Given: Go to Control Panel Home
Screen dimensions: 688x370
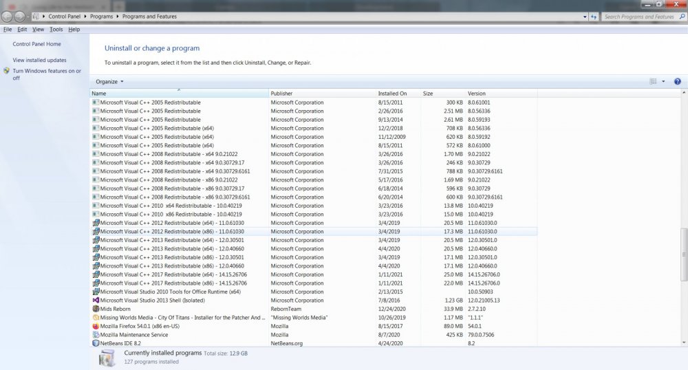Looking at the screenshot, I should (x=37, y=44).
